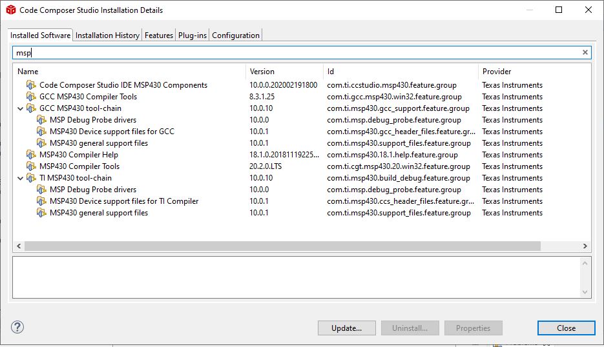Click the TI MSP430 tool-chain feature icon

pyautogui.click(x=31, y=178)
